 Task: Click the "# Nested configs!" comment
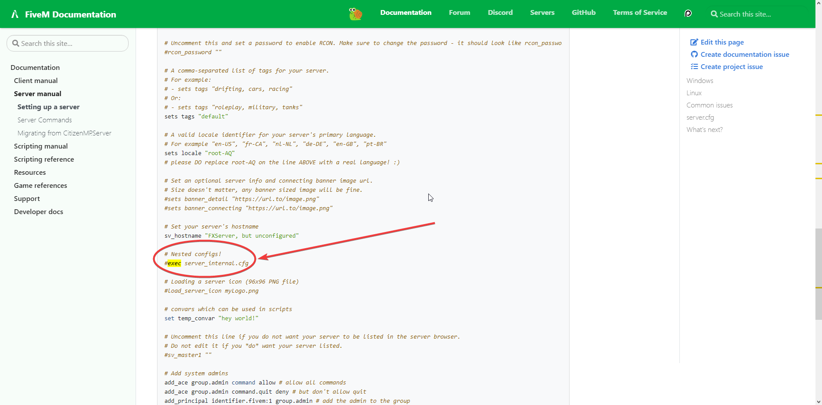(x=193, y=254)
